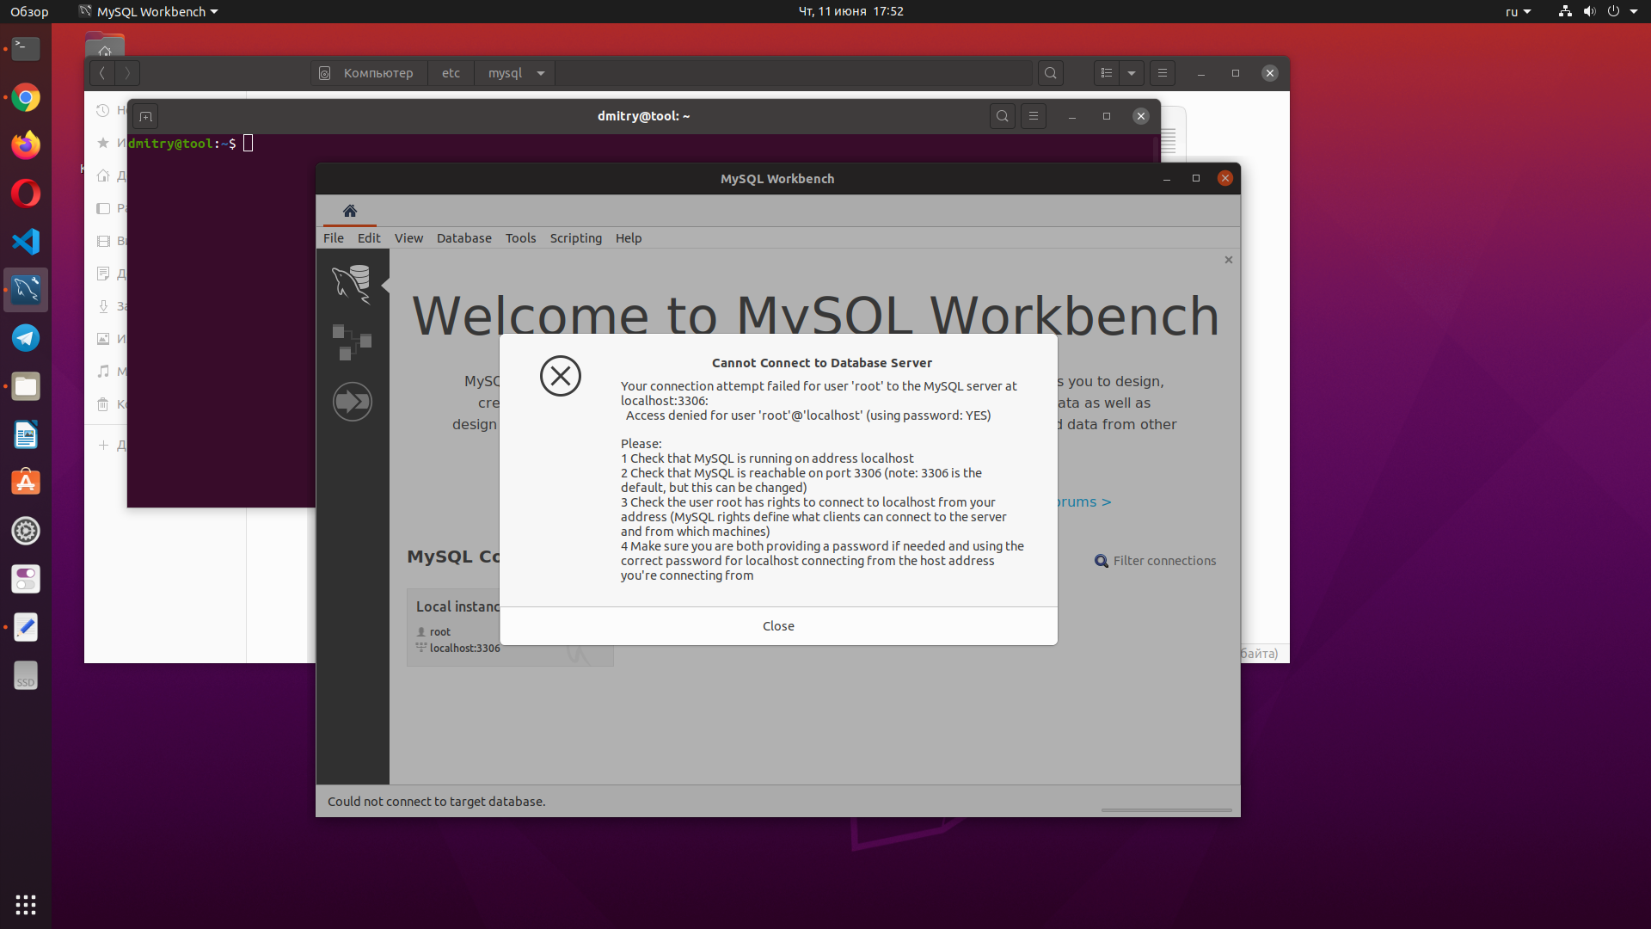The height and width of the screenshot is (929, 1651).
Task: Open Ubuntu Software from the dock
Action: click(x=26, y=483)
